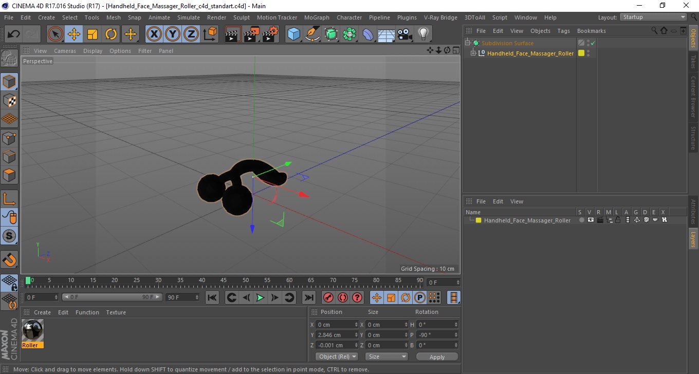Click the object's yellow layer tag

(x=581, y=53)
